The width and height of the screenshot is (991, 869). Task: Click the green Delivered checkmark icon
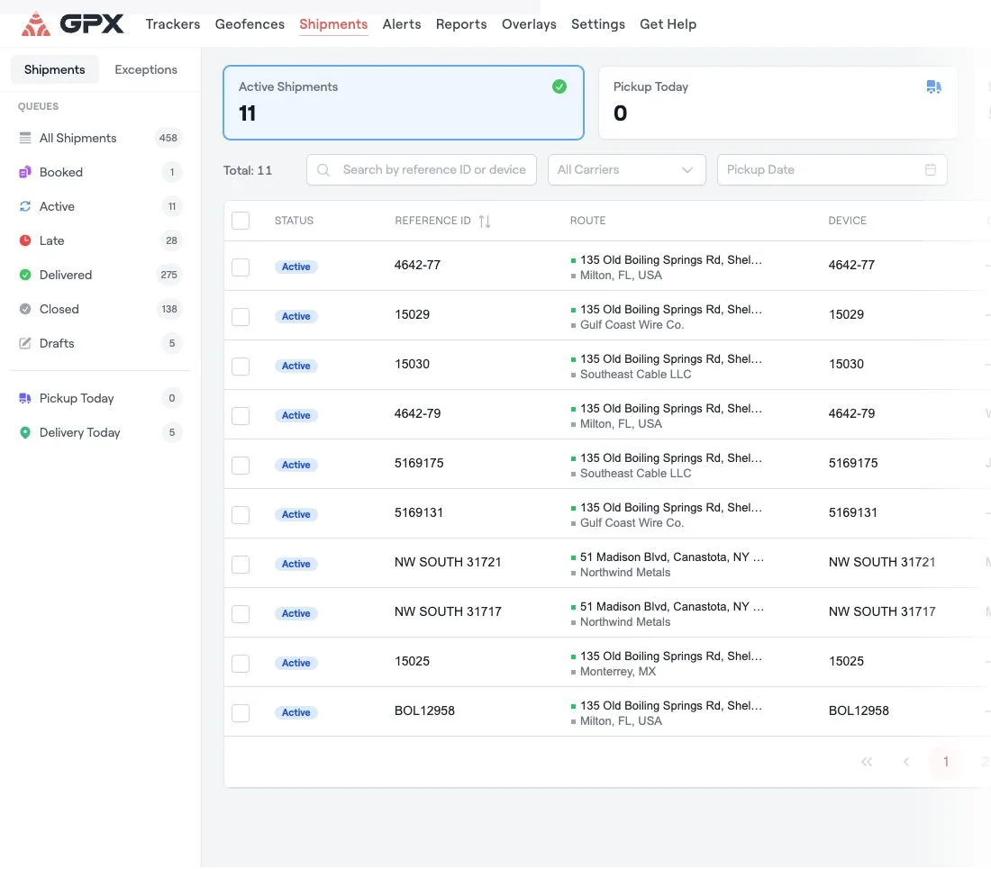(x=25, y=274)
